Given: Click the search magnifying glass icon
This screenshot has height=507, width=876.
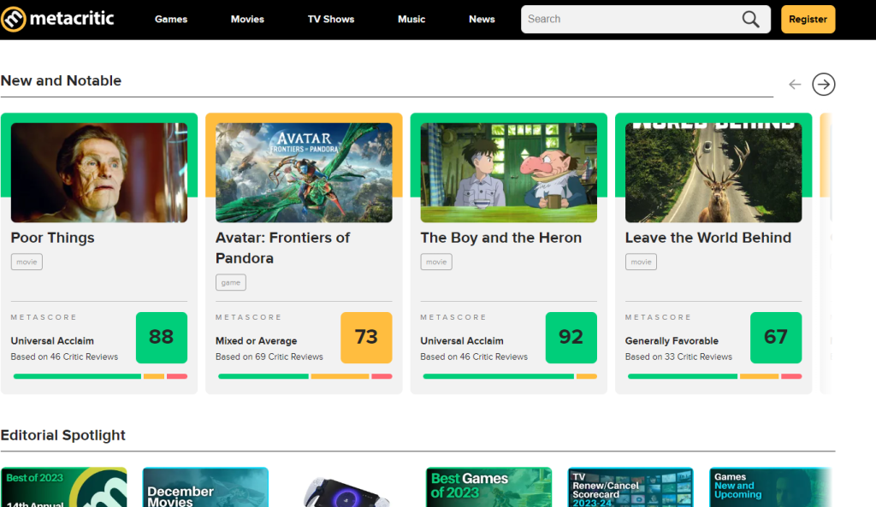Looking at the screenshot, I should click(750, 19).
